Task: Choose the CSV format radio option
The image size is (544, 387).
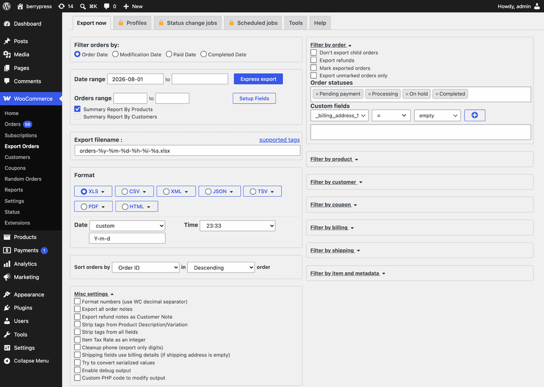Action: 125,192
